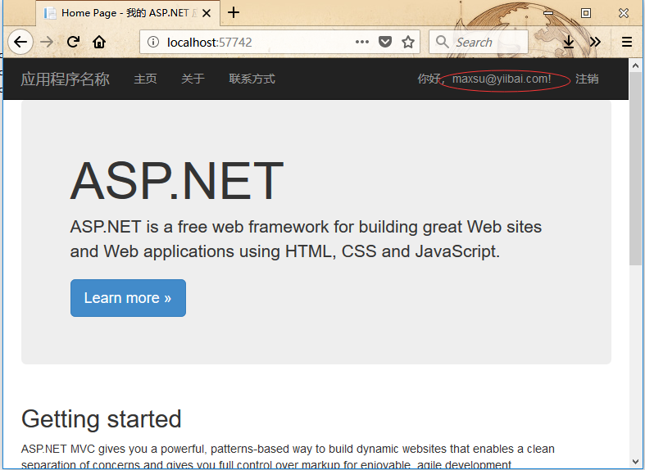Click the forward navigation arrow
The height and width of the screenshot is (470, 645).
click(47, 42)
